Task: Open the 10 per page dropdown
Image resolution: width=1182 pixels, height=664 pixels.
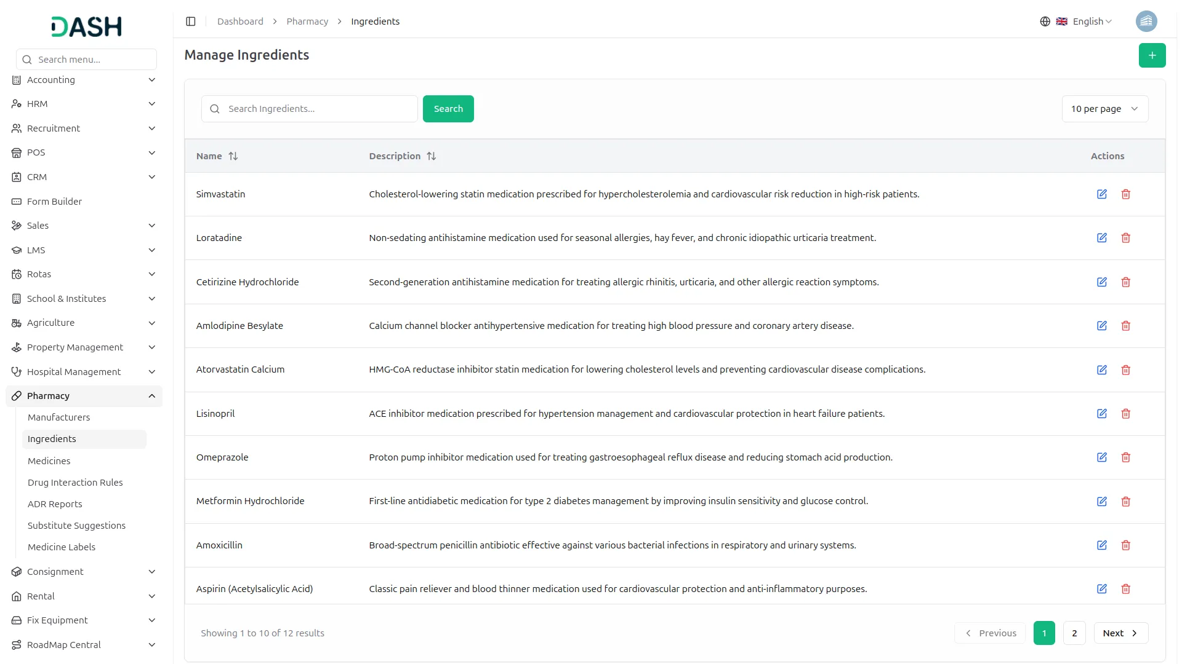Action: (1104, 109)
